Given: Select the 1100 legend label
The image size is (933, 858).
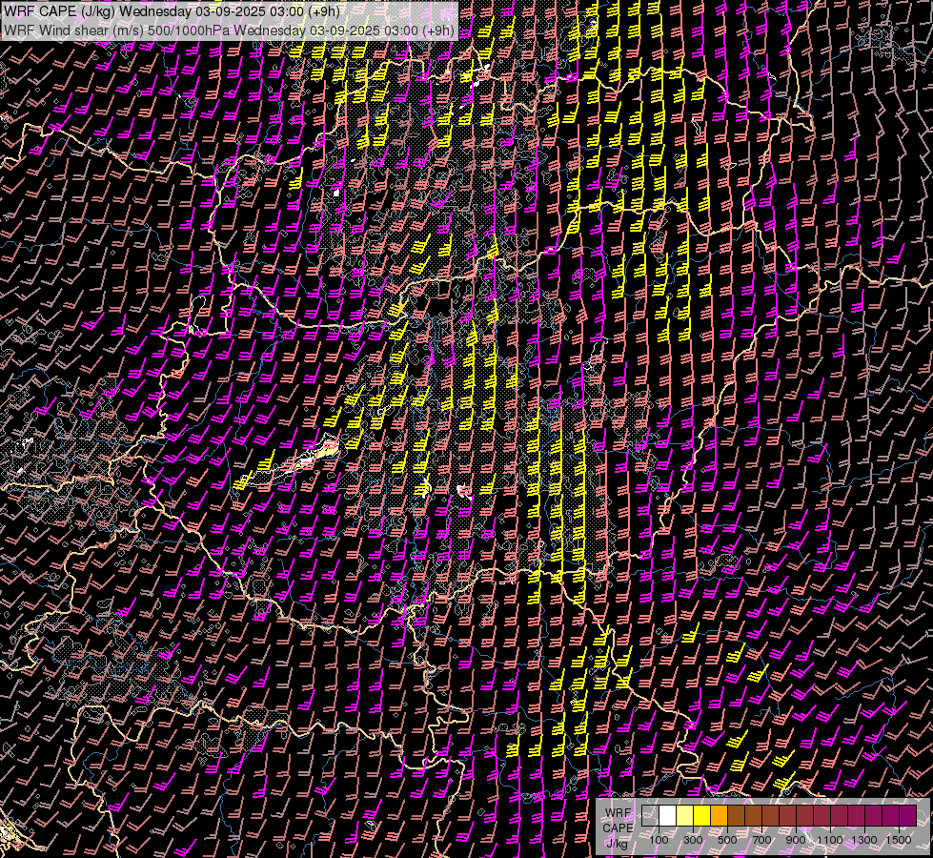Looking at the screenshot, I should [829, 840].
